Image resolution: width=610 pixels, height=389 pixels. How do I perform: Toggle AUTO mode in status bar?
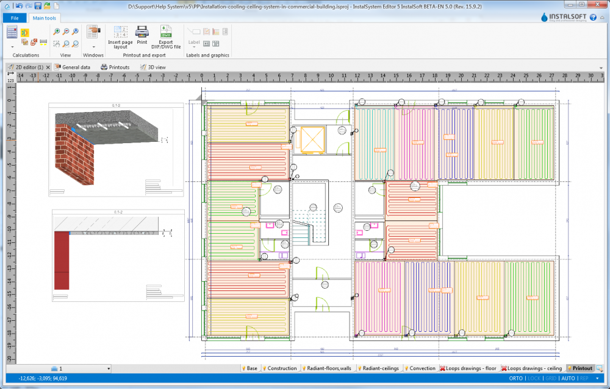point(568,378)
